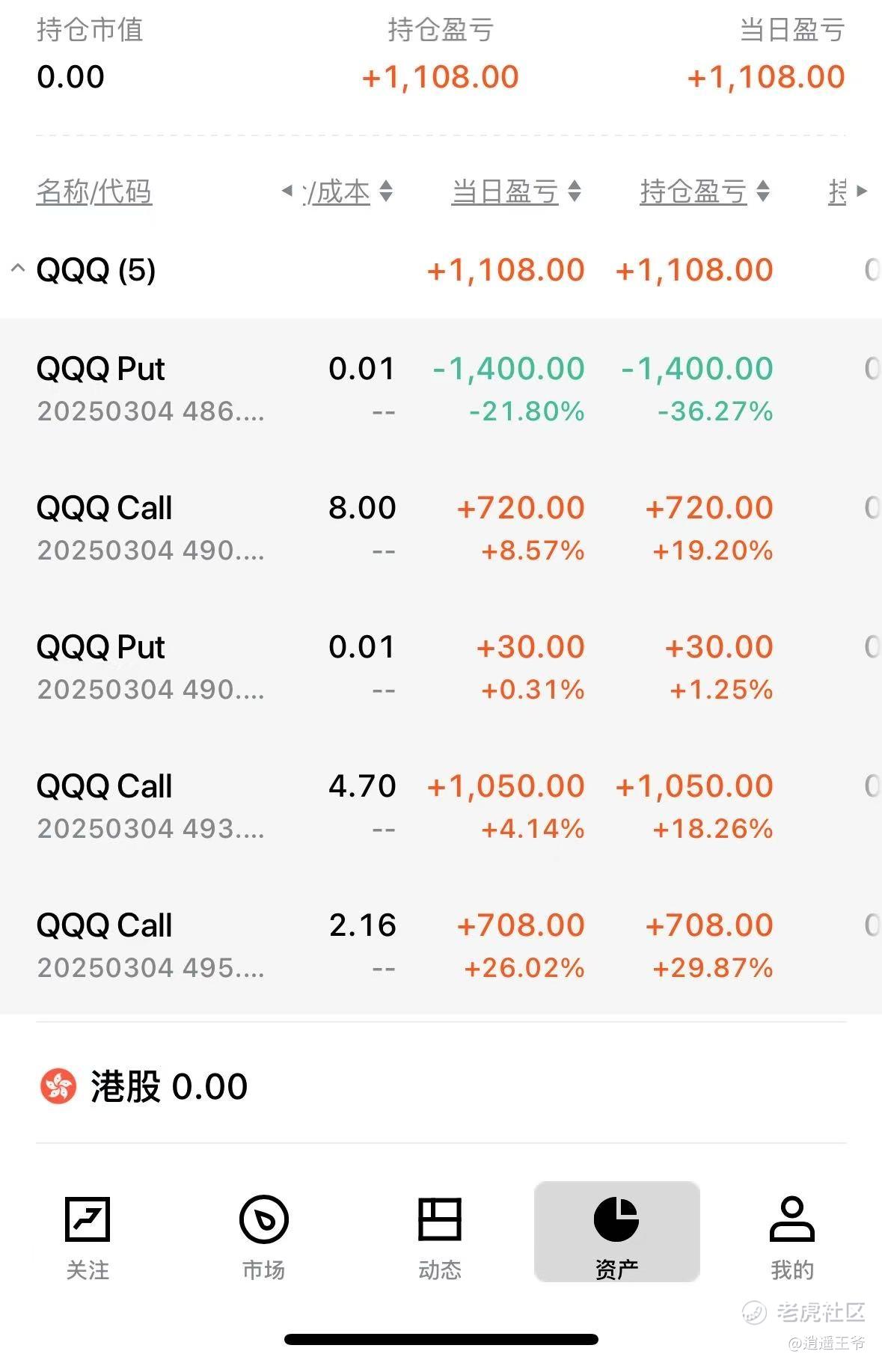
Task: Open QQQ Call 20250304 490 position
Action: click(150, 527)
